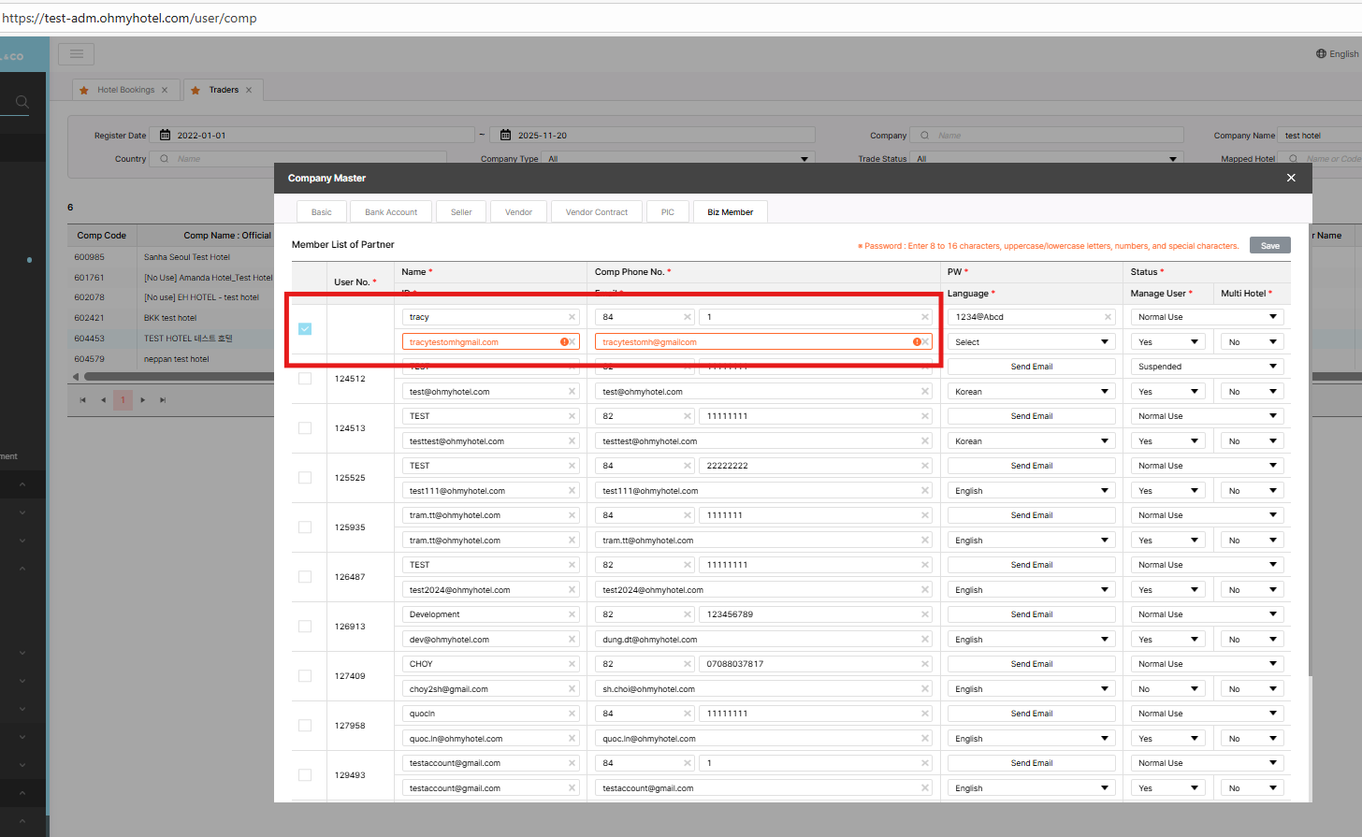The width and height of the screenshot is (1362, 837).
Task: Uncheck the checked tracy member row
Action: [x=305, y=329]
